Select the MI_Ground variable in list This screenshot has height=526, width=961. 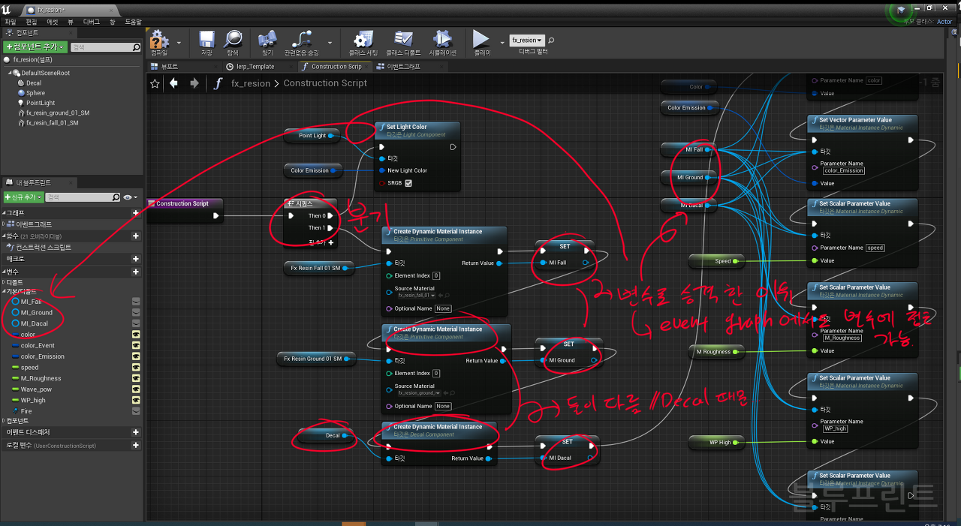coord(36,312)
